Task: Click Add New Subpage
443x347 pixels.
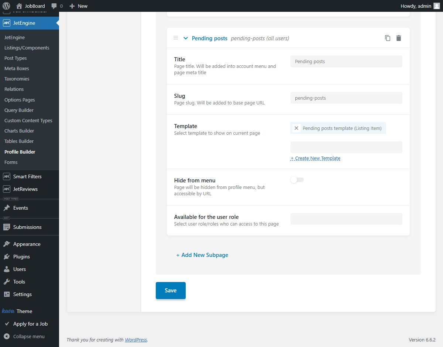Action: (x=202, y=255)
